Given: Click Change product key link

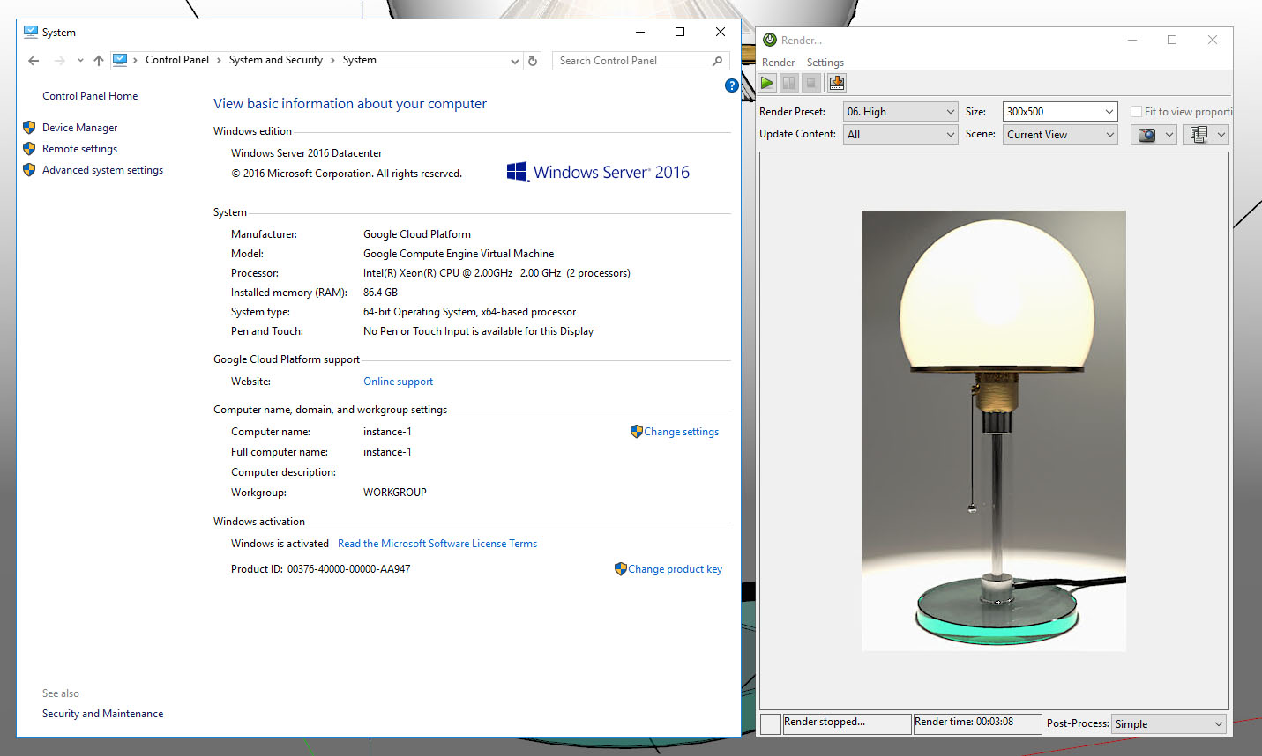Looking at the screenshot, I should (675, 569).
